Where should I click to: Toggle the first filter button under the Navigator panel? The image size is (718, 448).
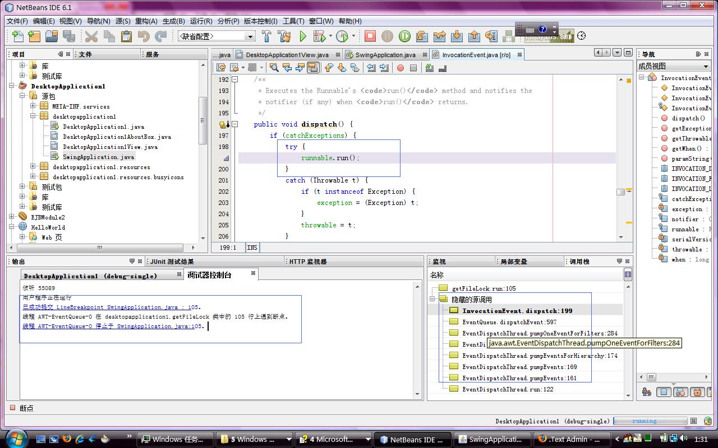point(647,392)
